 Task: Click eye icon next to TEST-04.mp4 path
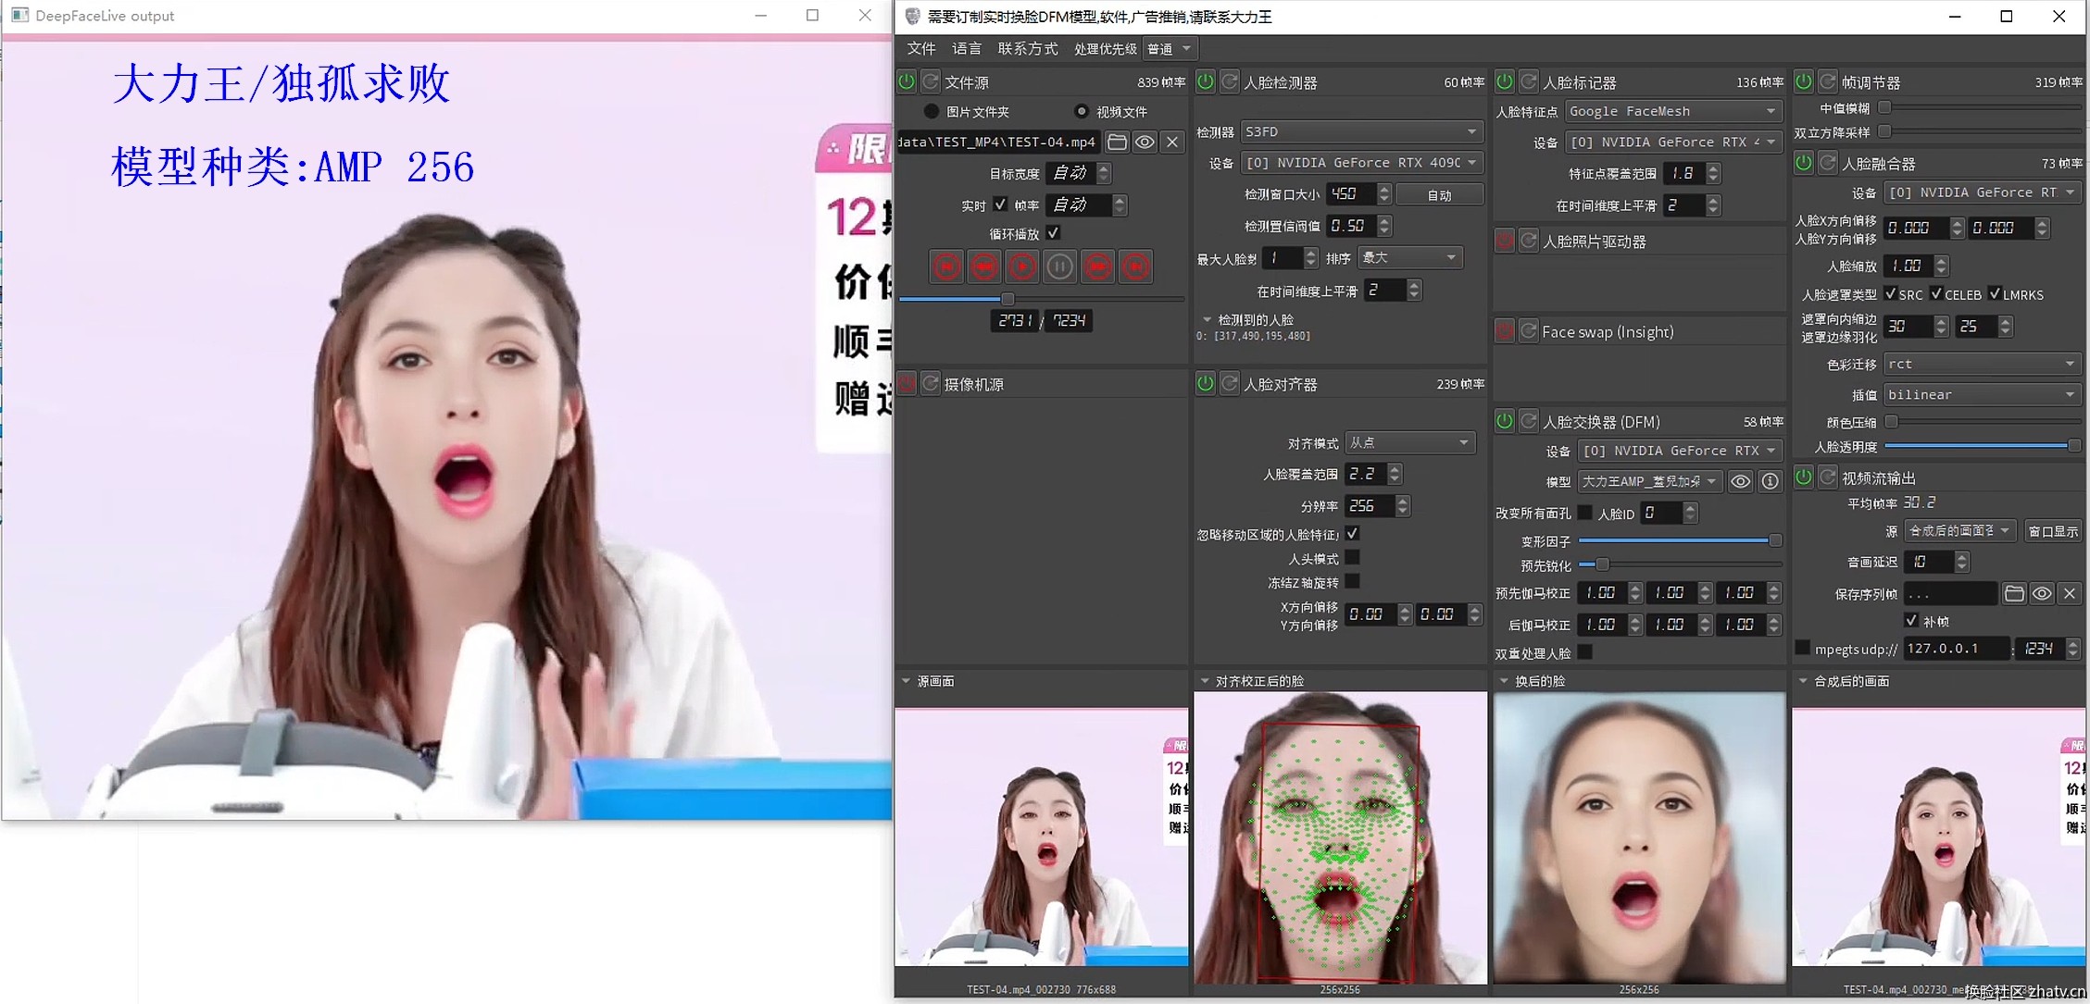click(x=1145, y=142)
